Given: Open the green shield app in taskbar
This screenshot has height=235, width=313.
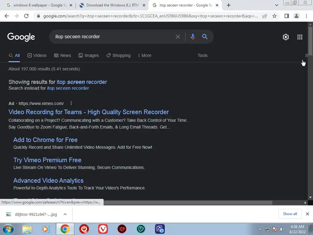Looking at the screenshot, I should (x=141, y=229).
